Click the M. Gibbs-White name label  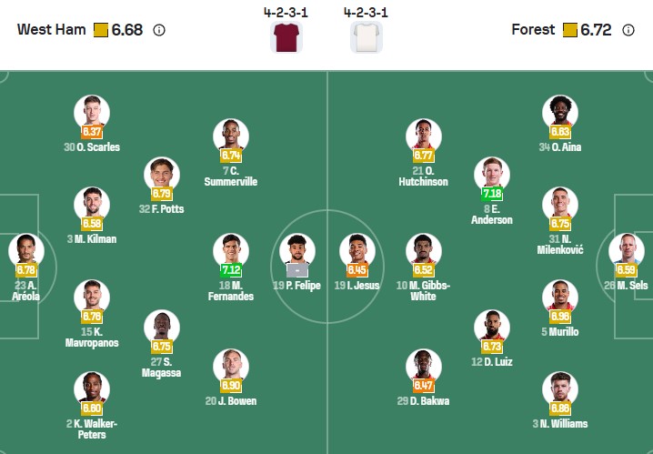(x=422, y=290)
